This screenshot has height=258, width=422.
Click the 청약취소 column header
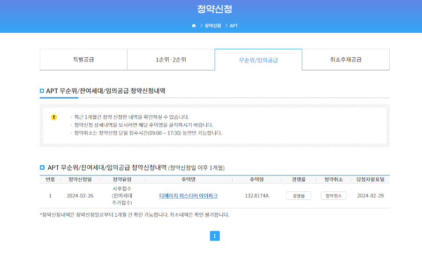point(333,179)
